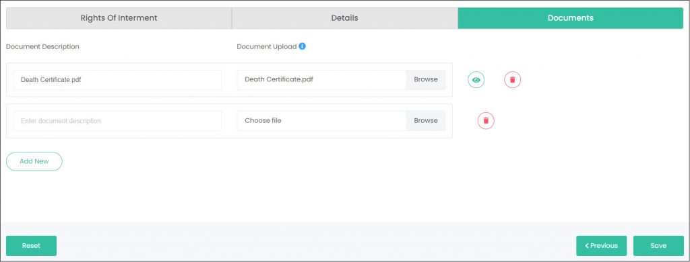Select the Document Upload column label
This screenshot has width=690, height=262.
tap(267, 46)
